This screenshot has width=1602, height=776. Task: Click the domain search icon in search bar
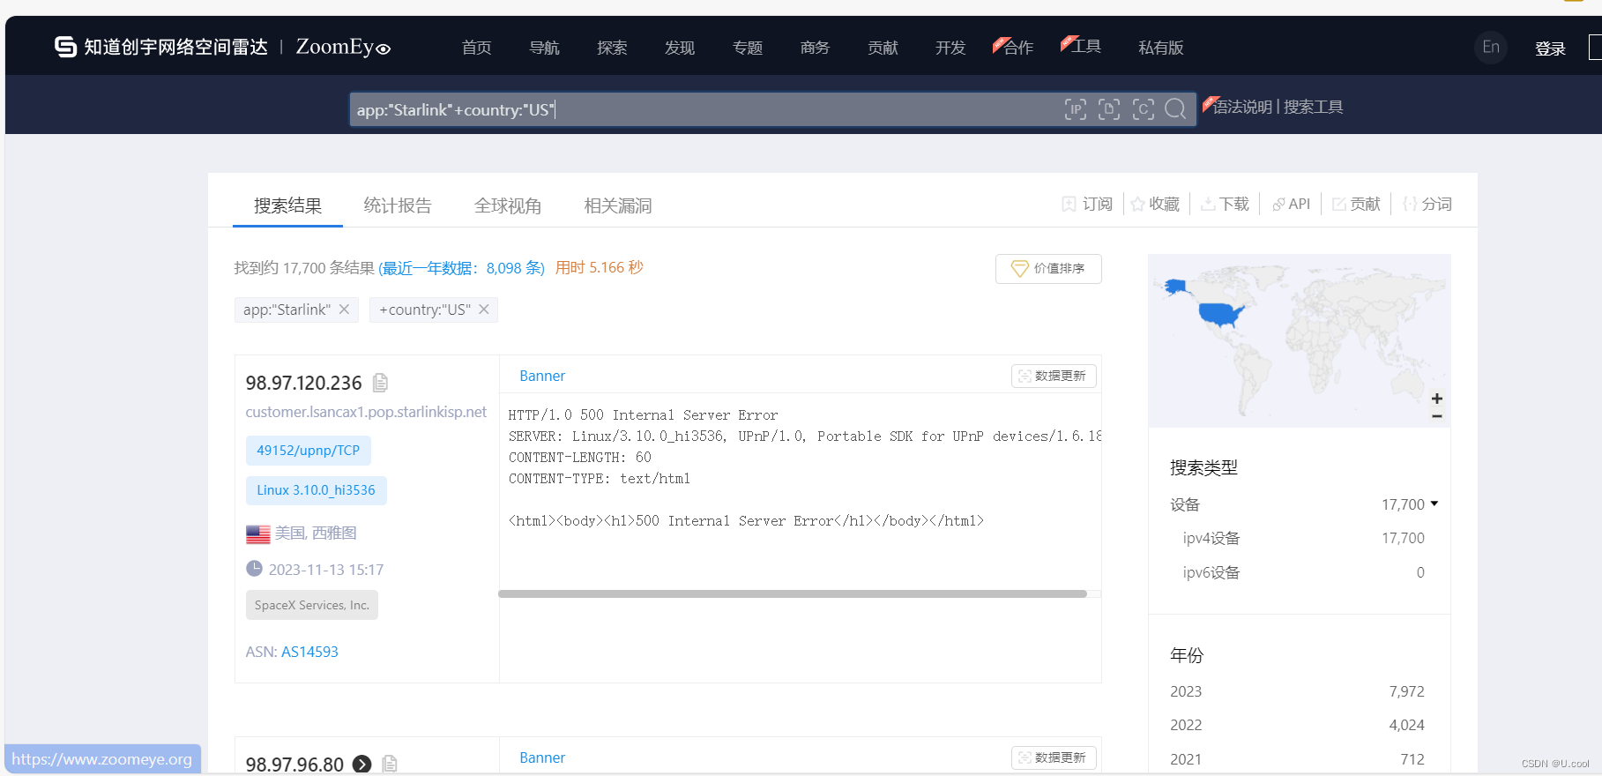point(1109,109)
